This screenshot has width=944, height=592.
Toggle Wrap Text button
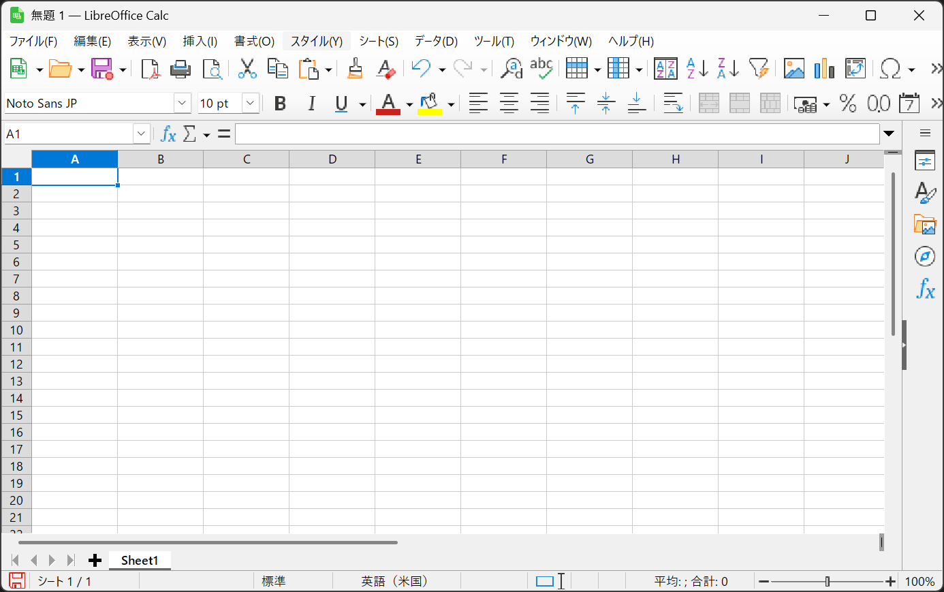(x=673, y=104)
